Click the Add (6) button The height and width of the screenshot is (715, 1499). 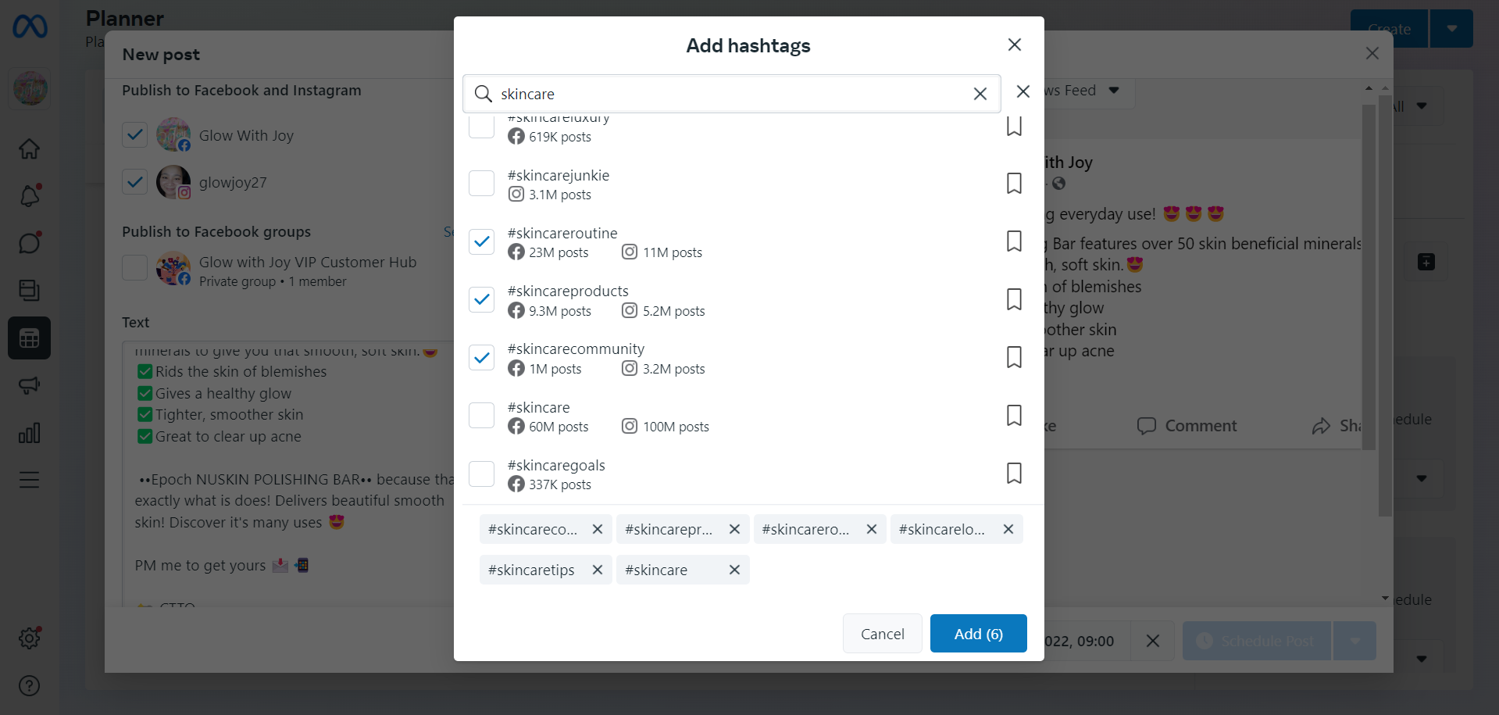pos(978,634)
